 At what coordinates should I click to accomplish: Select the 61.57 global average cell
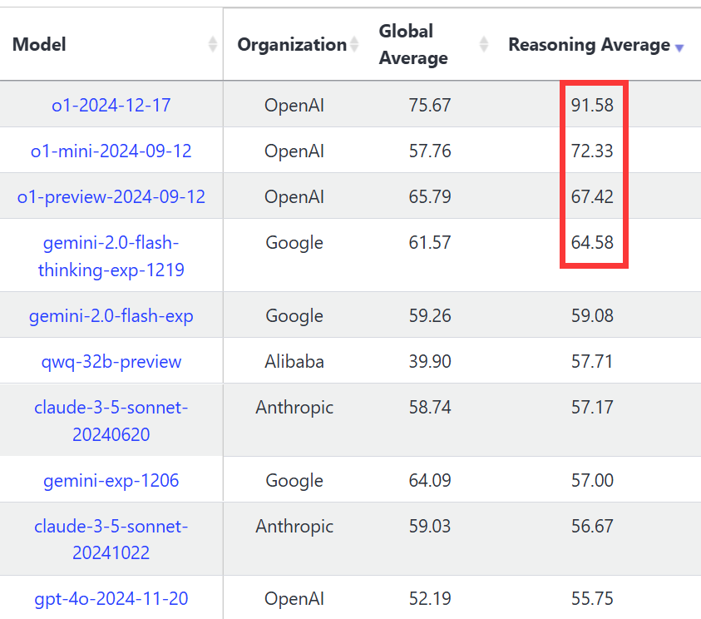(430, 242)
